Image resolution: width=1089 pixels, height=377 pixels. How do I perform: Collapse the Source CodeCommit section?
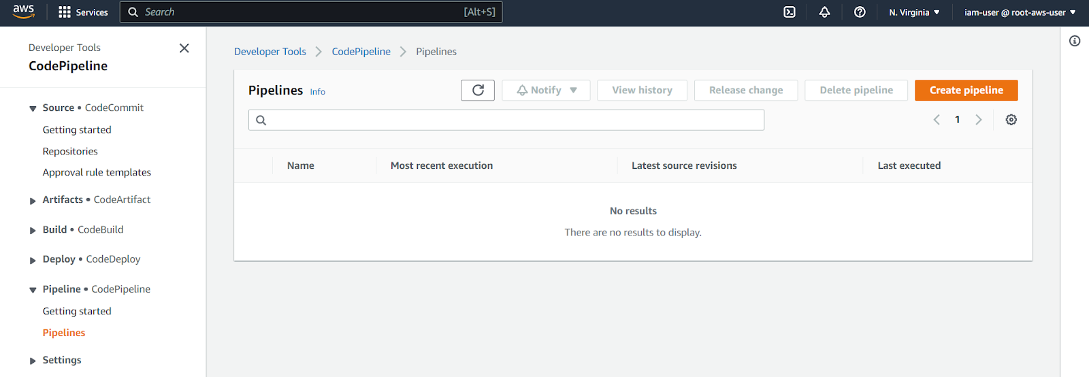click(x=33, y=108)
